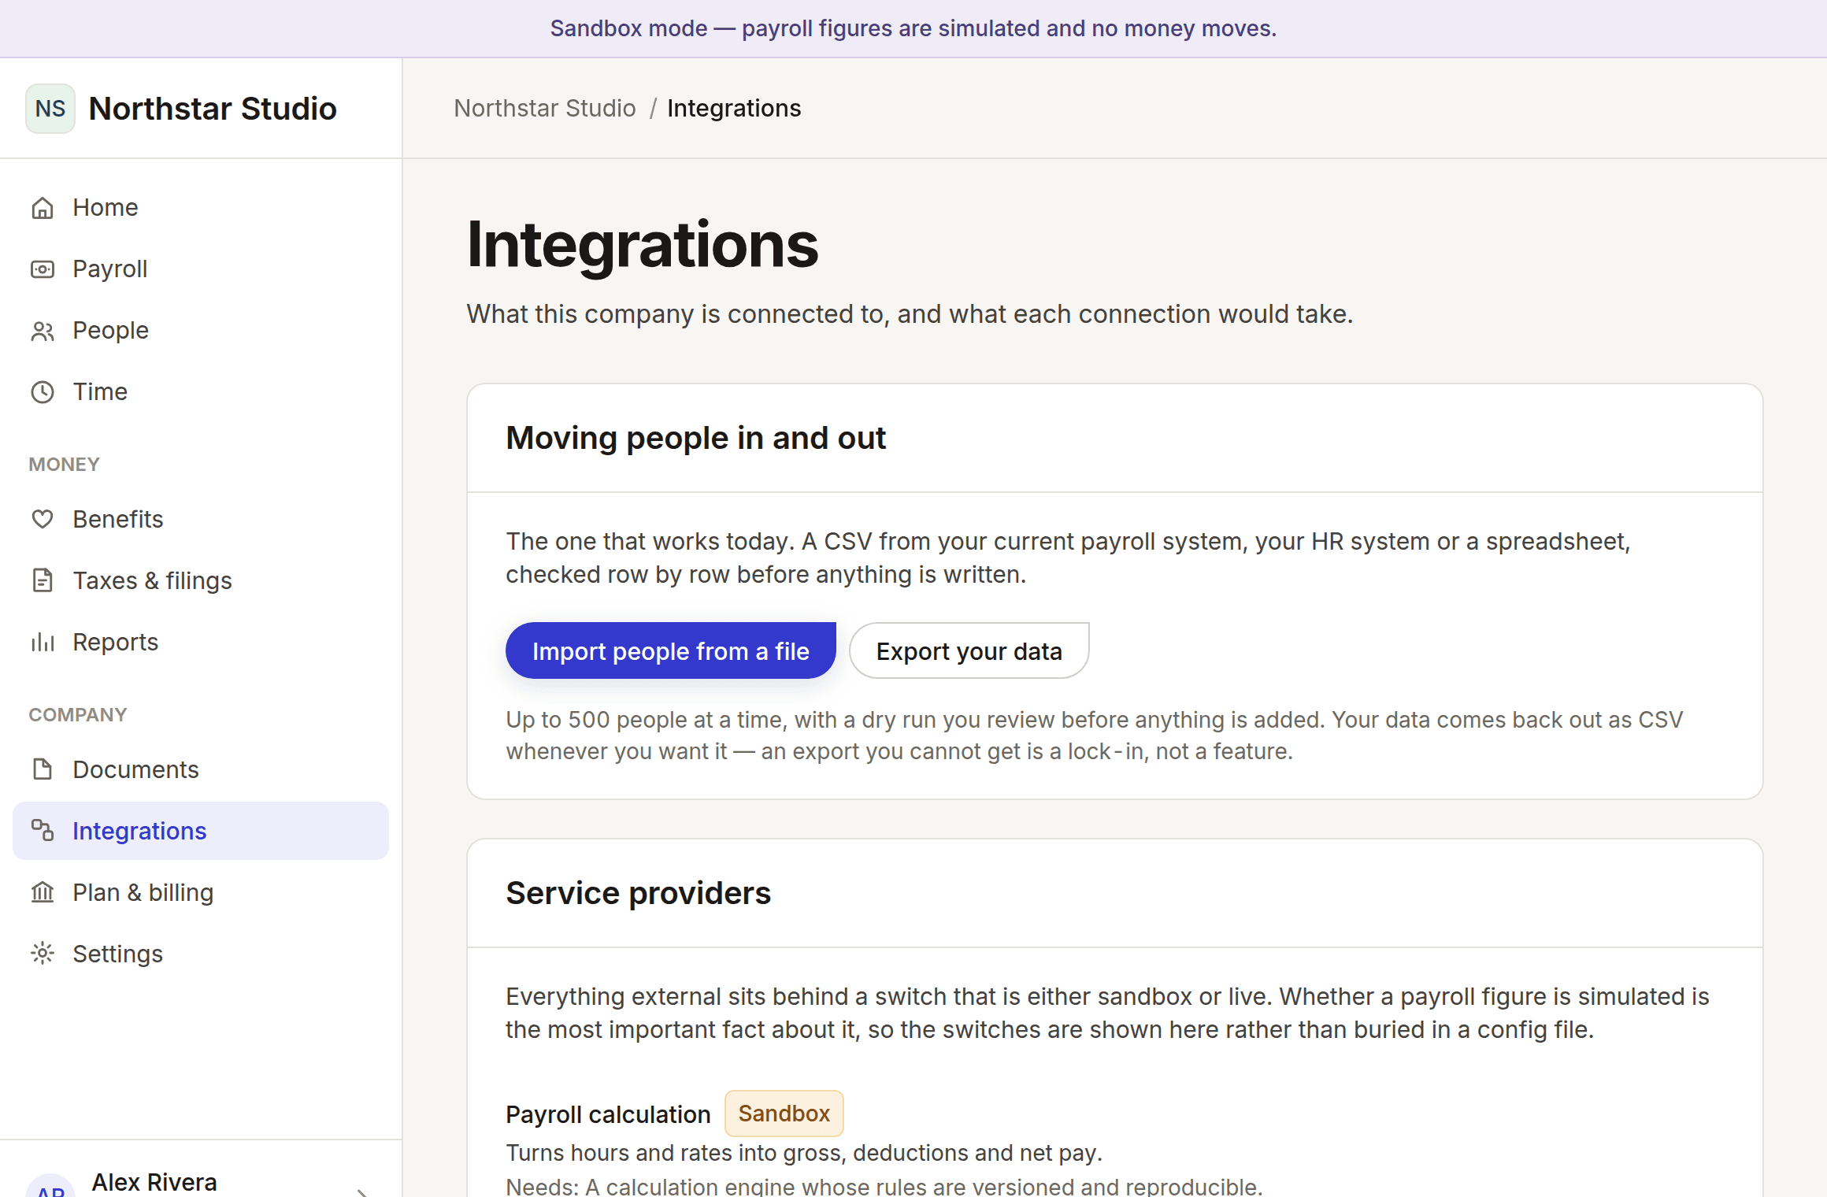The image size is (1827, 1197).
Task: Open Settings from sidebar
Action: pyautogui.click(x=201, y=954)
